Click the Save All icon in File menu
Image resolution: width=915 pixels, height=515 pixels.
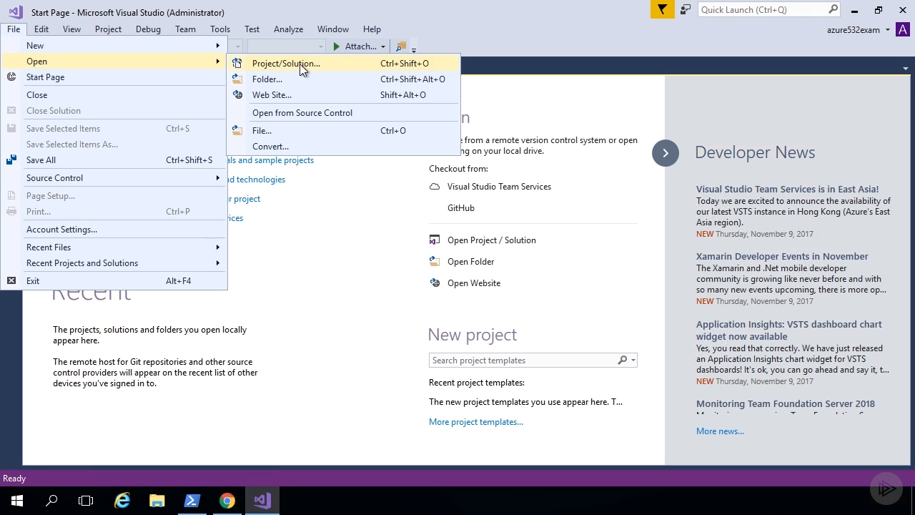[11, 160]
